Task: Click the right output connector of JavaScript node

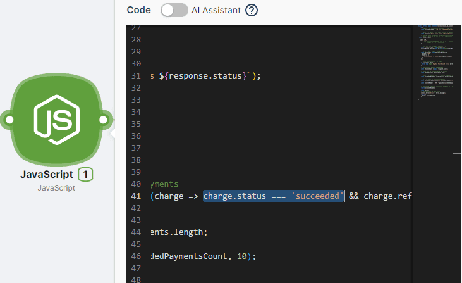Action: (102, 119)
